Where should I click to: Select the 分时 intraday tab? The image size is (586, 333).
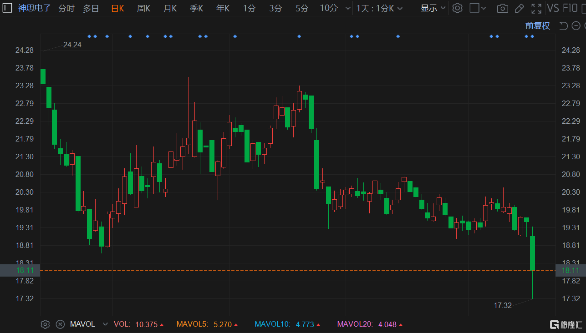click(66, 8)
